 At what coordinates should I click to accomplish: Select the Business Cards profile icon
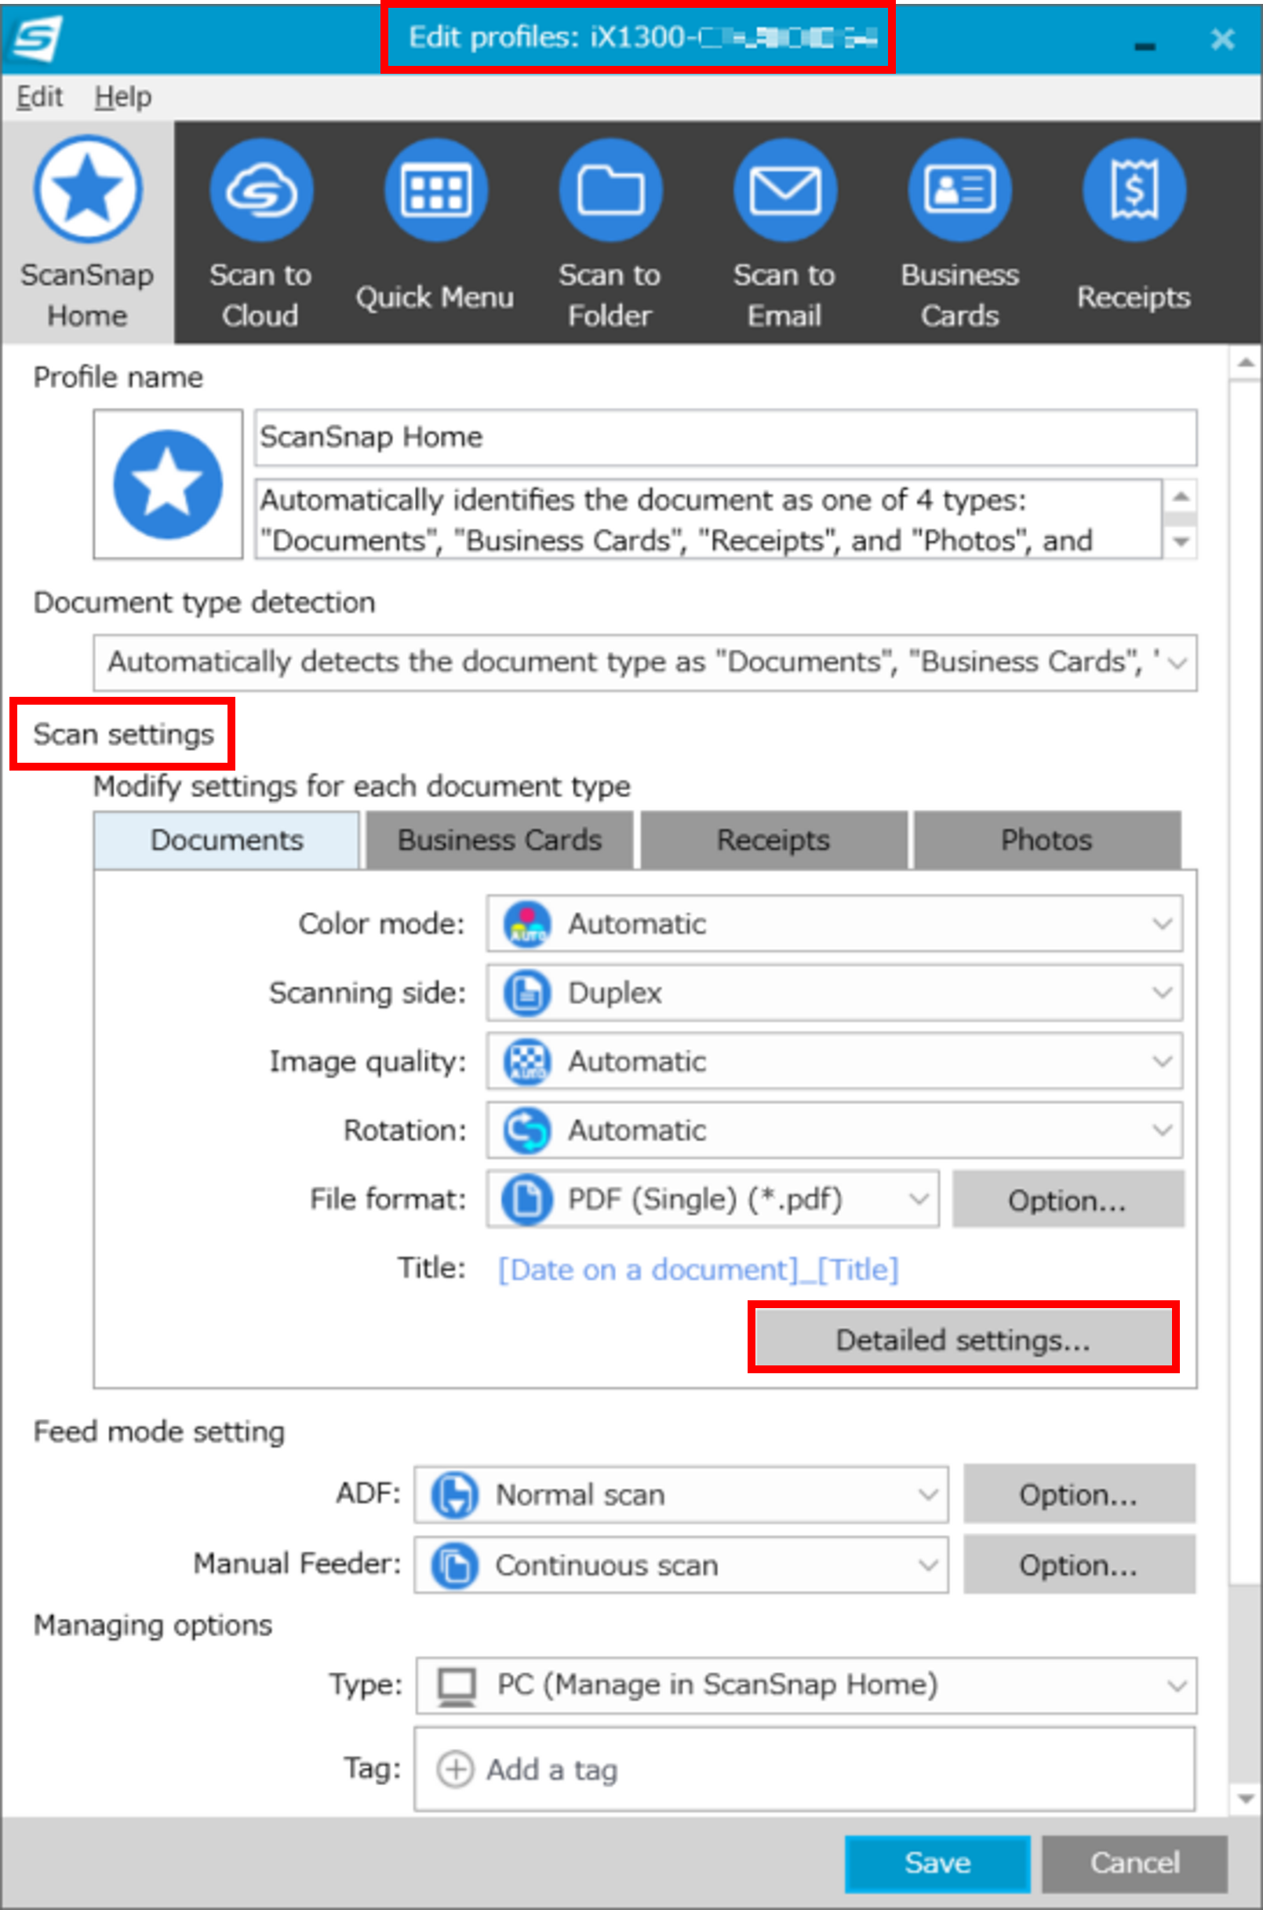click(x=959, y=190)
